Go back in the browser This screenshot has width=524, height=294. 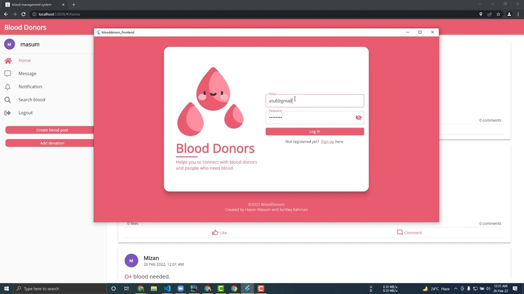point(6,14)
